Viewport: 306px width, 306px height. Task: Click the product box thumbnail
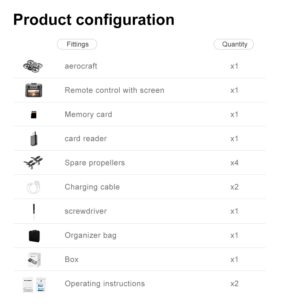[34, 259]
